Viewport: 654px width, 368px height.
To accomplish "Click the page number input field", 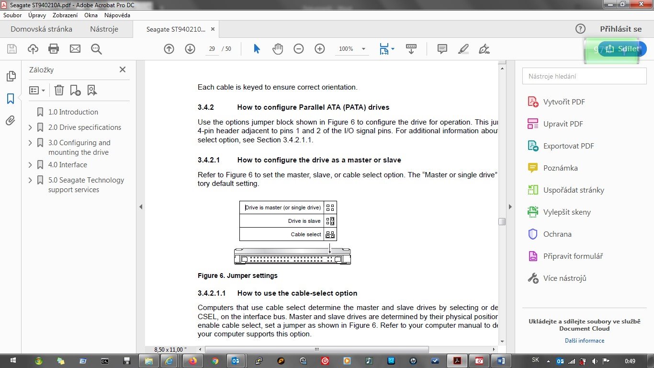I will (212, 49).
